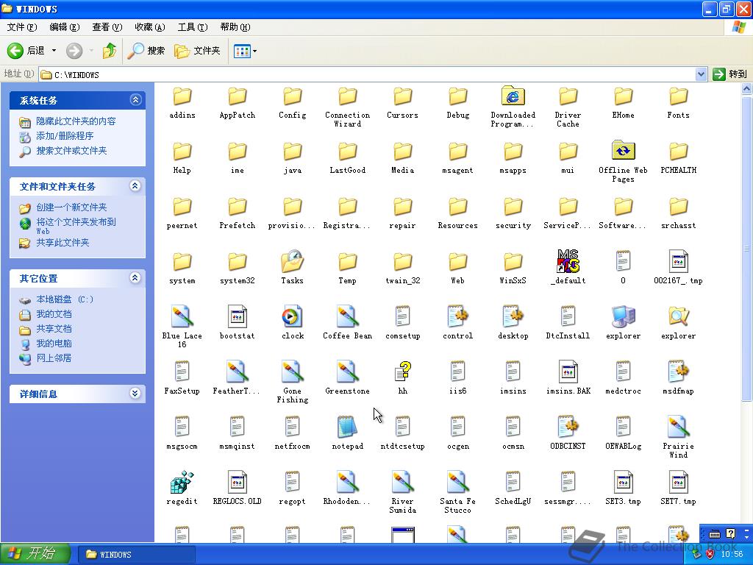Select the Tasks scheduled folder icon
753x565 pixels.
pos(292,261)
